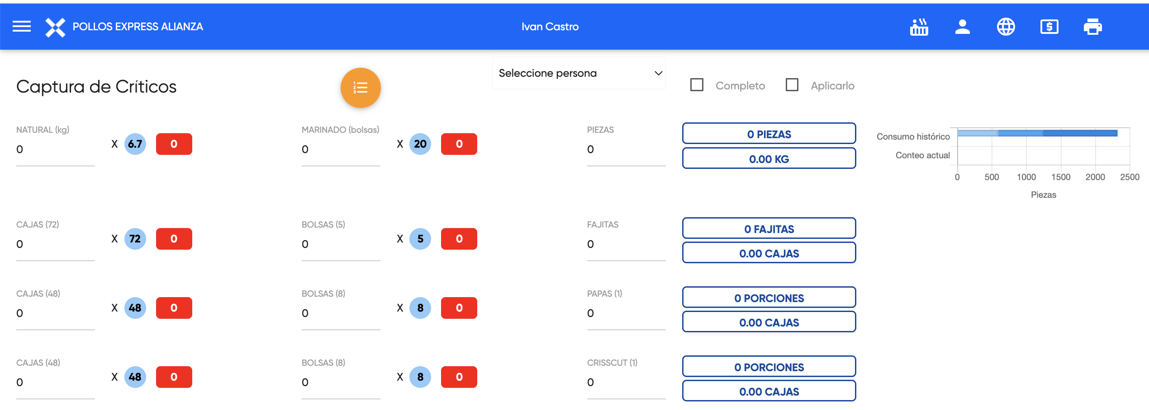
Task: Select the blue 20 multiplier for MARINADO
Action: 420,144
